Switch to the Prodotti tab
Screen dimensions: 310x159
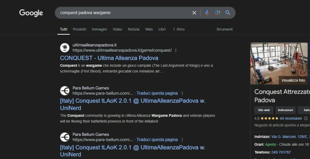tap(80, 29)
